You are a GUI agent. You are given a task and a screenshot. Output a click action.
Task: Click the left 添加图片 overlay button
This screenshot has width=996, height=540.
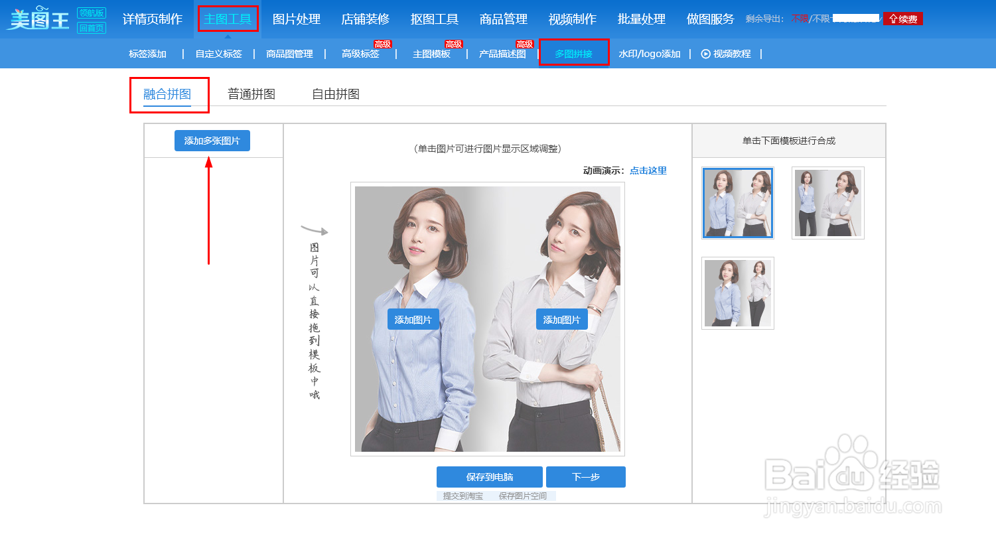pyautogui.click(x=413, y=319)
